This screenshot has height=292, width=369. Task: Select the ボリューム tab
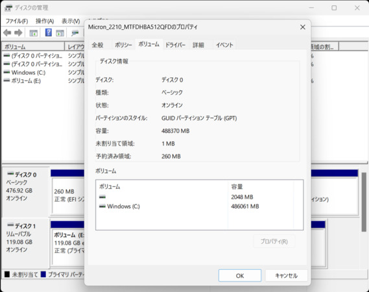pos(149,44)
